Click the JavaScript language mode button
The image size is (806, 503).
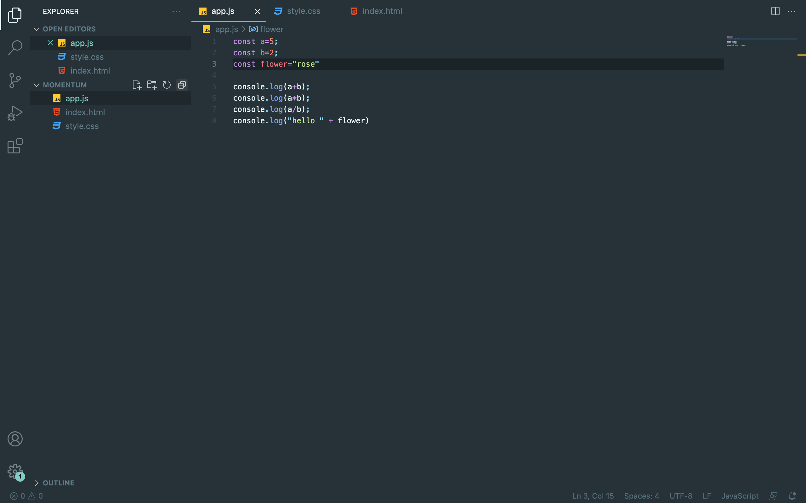(740, 496)
